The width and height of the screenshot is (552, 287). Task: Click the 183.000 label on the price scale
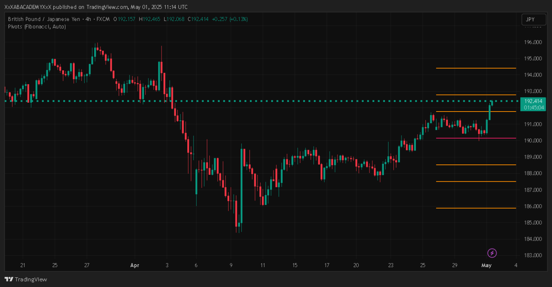pos(532,255)
